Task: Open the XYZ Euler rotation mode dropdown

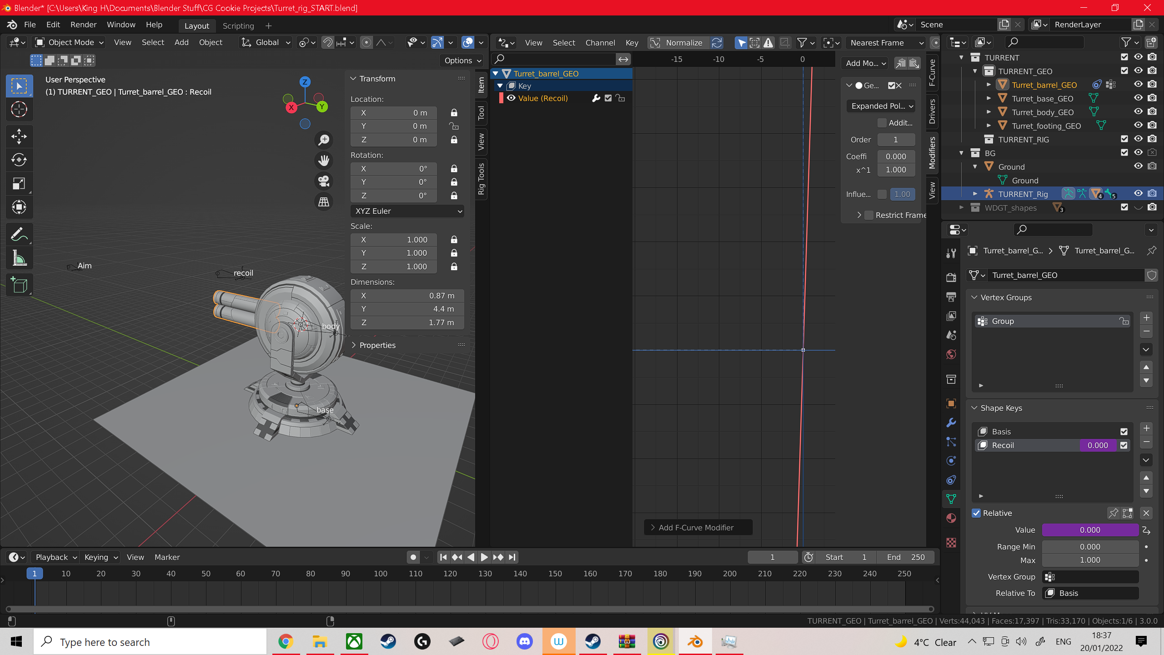Action: click(x=407, y=211)
